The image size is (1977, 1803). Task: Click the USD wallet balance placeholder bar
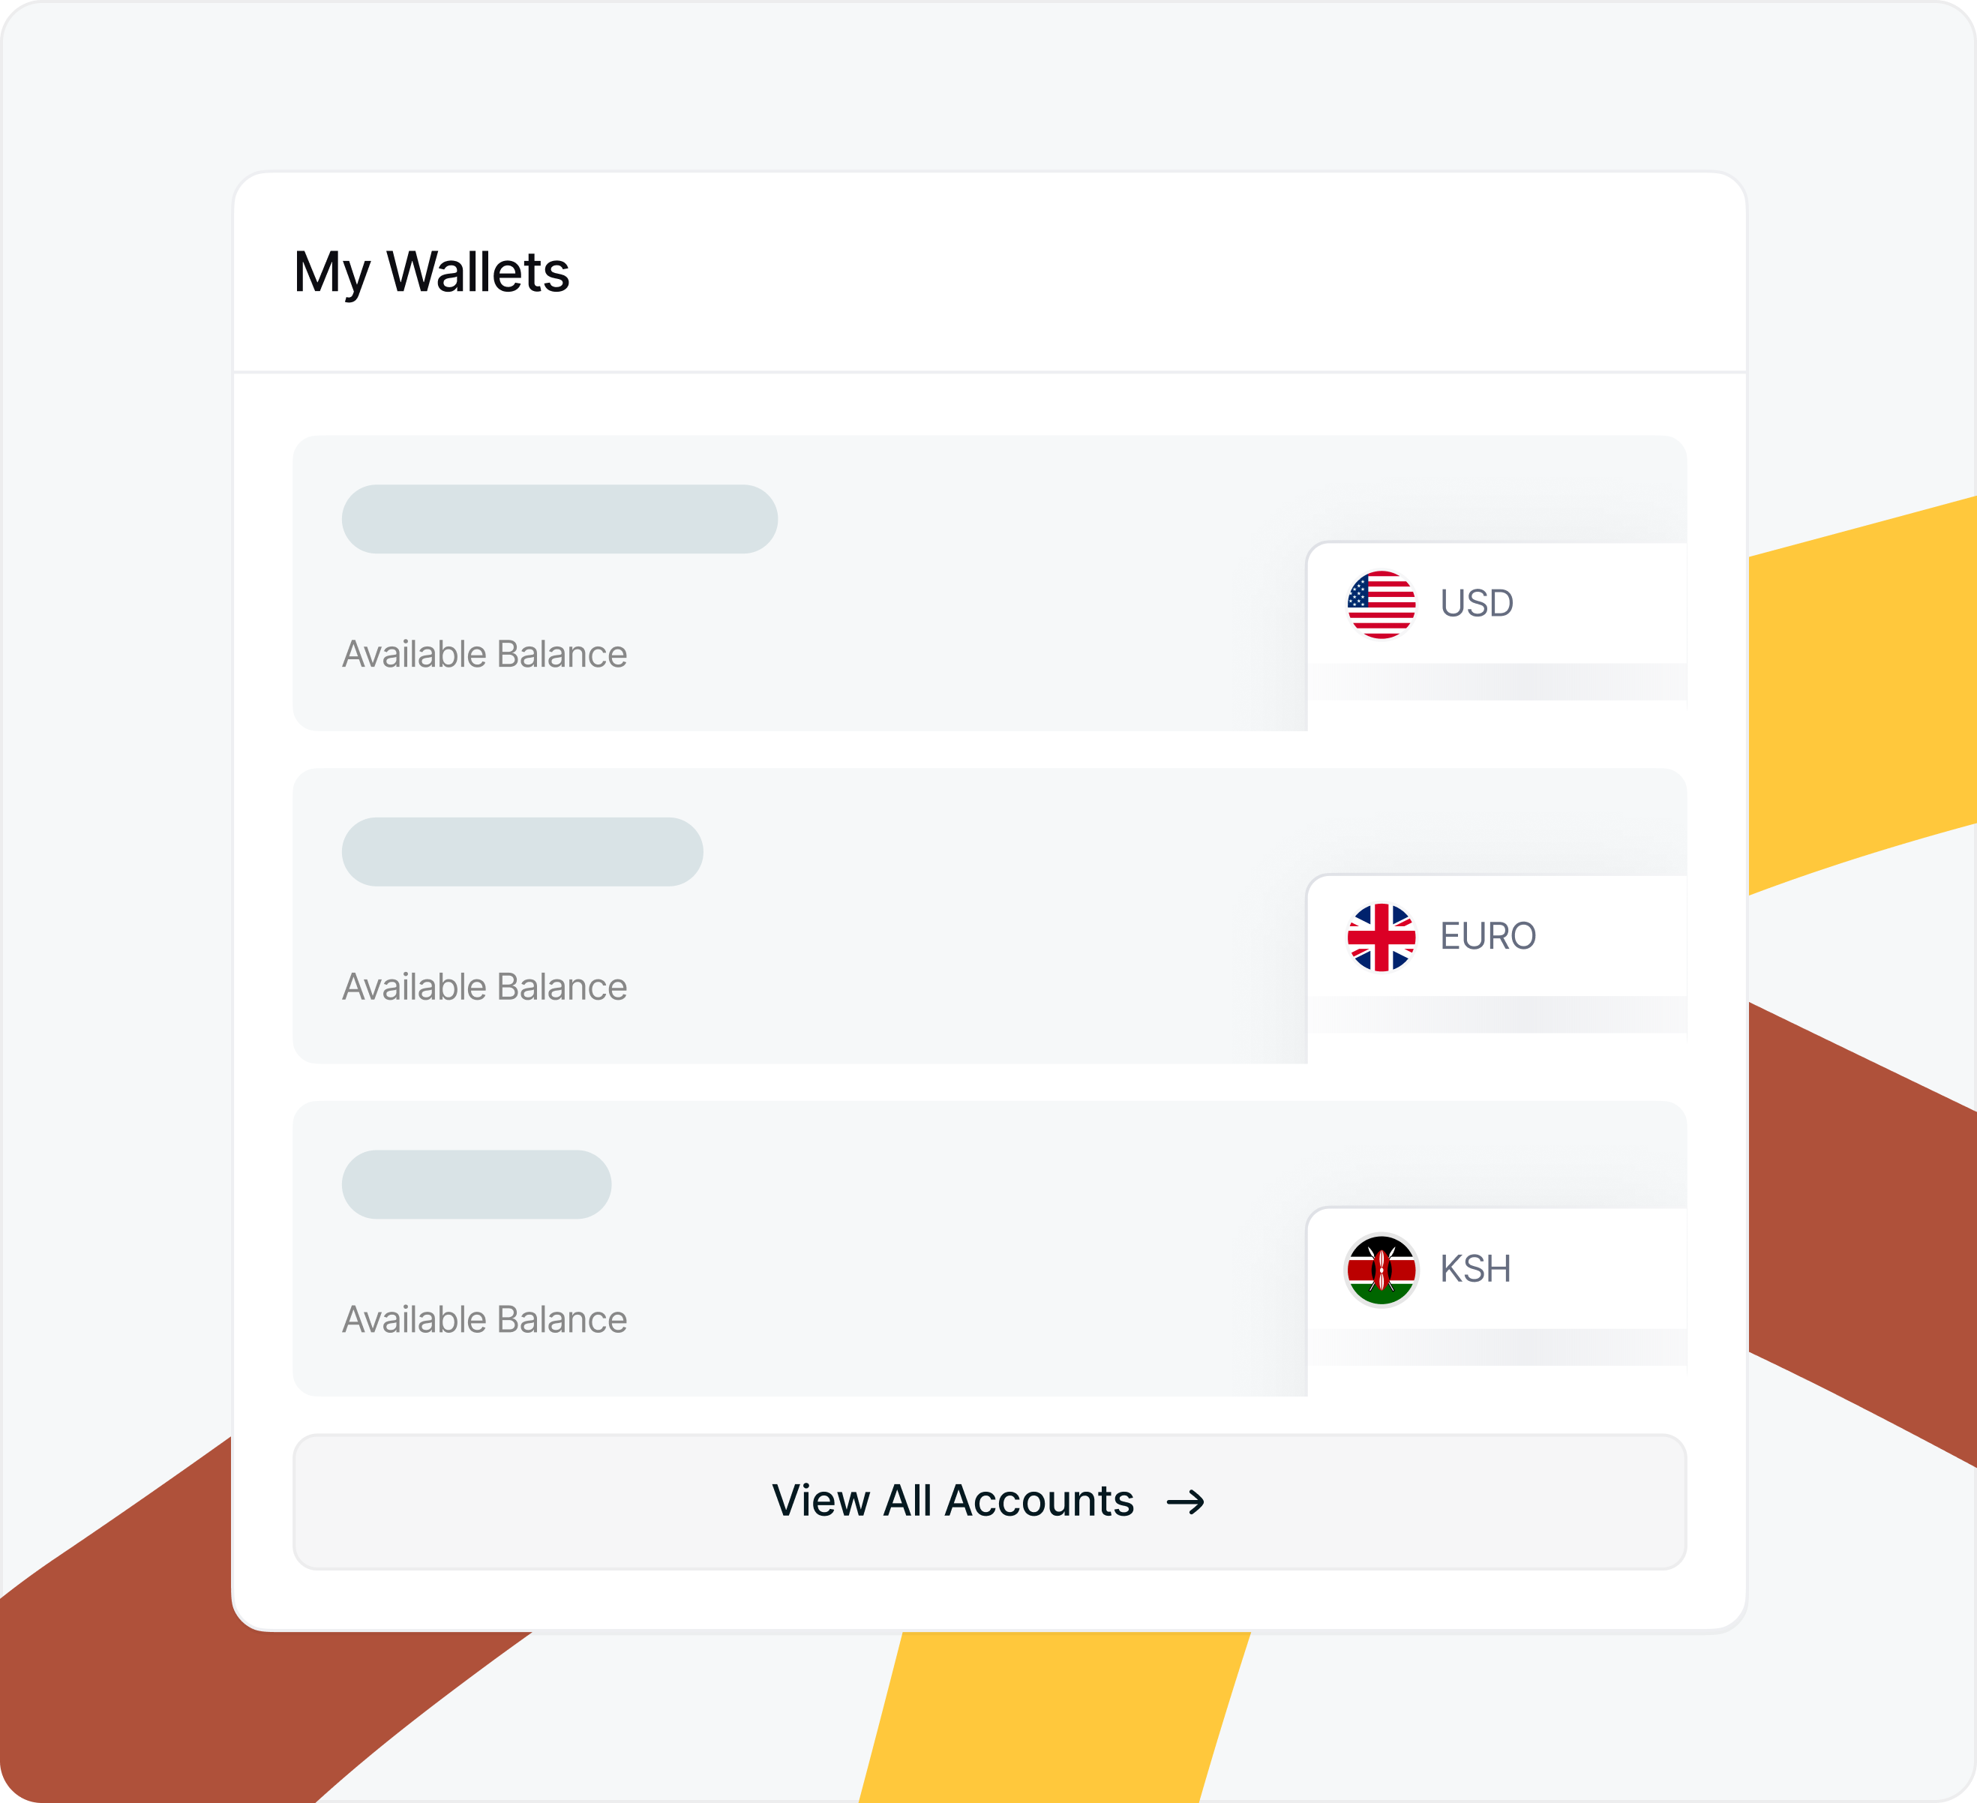pyautogui.click(x=559, y=519)
